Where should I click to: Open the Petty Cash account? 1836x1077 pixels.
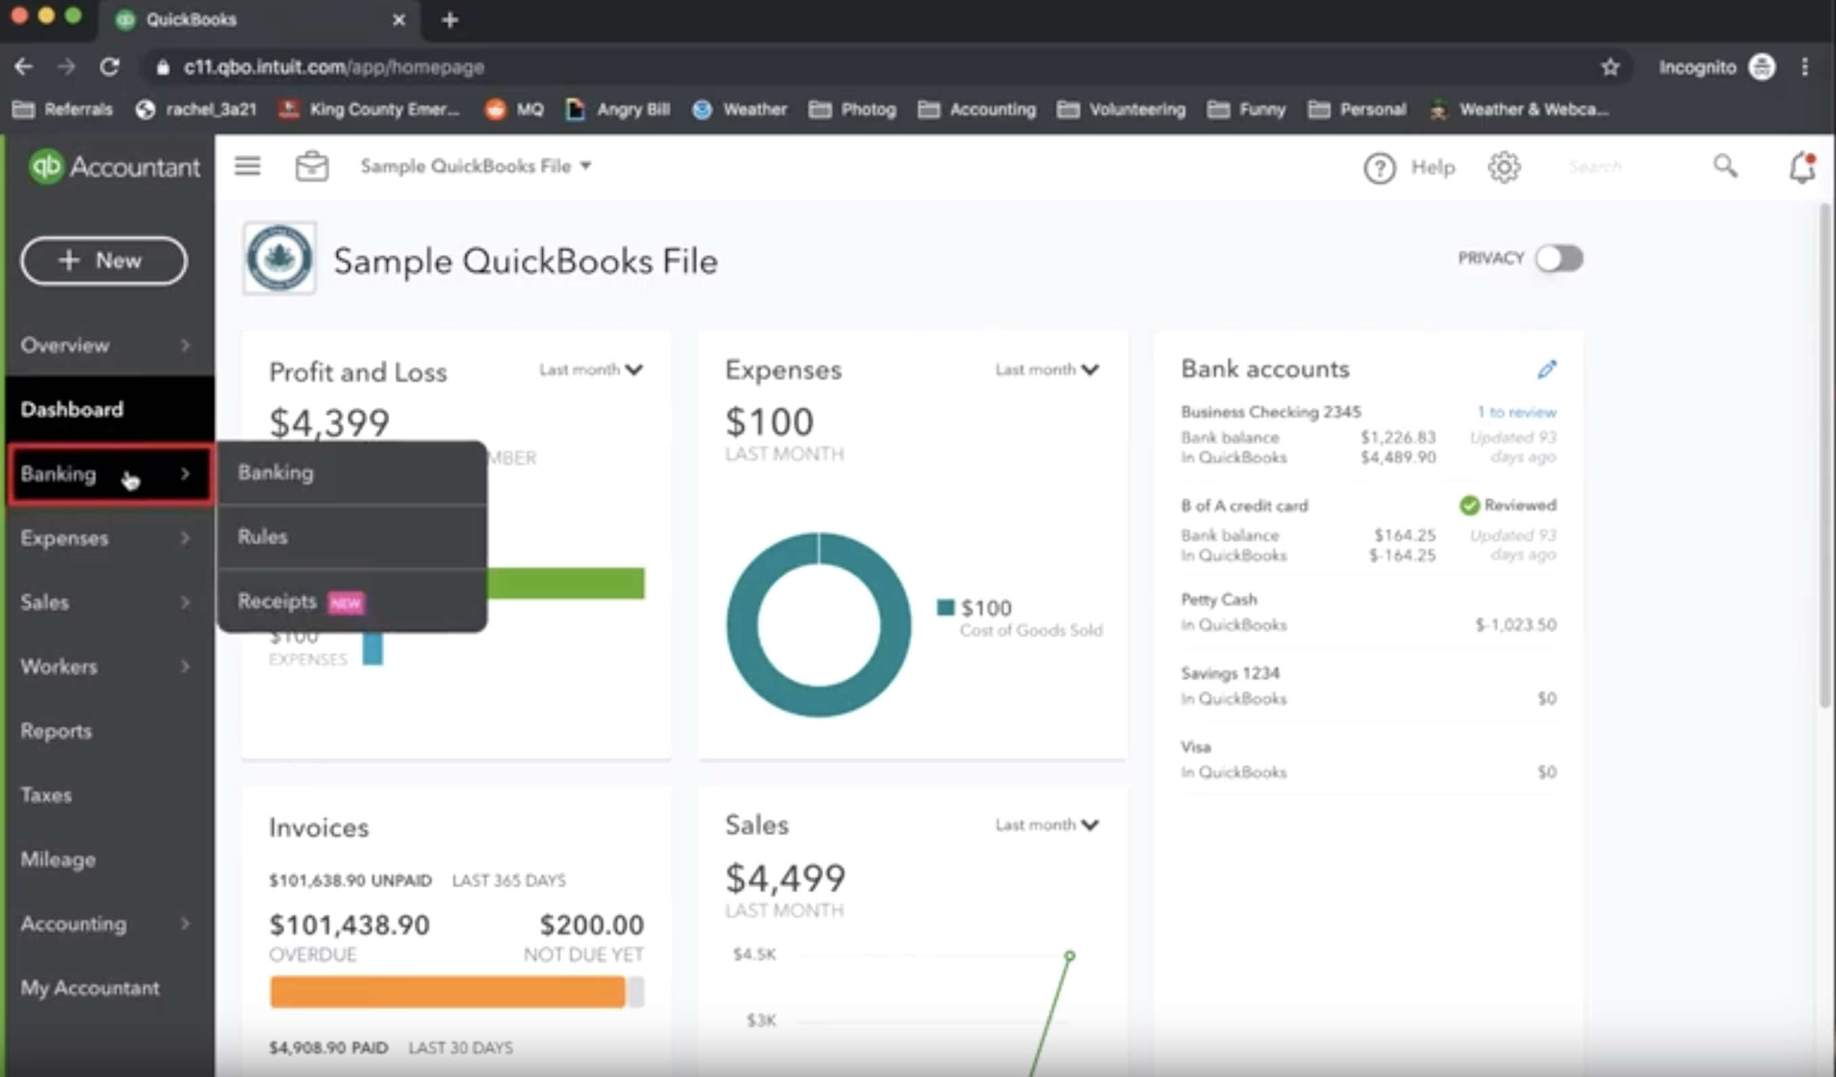click(1219, 599)
